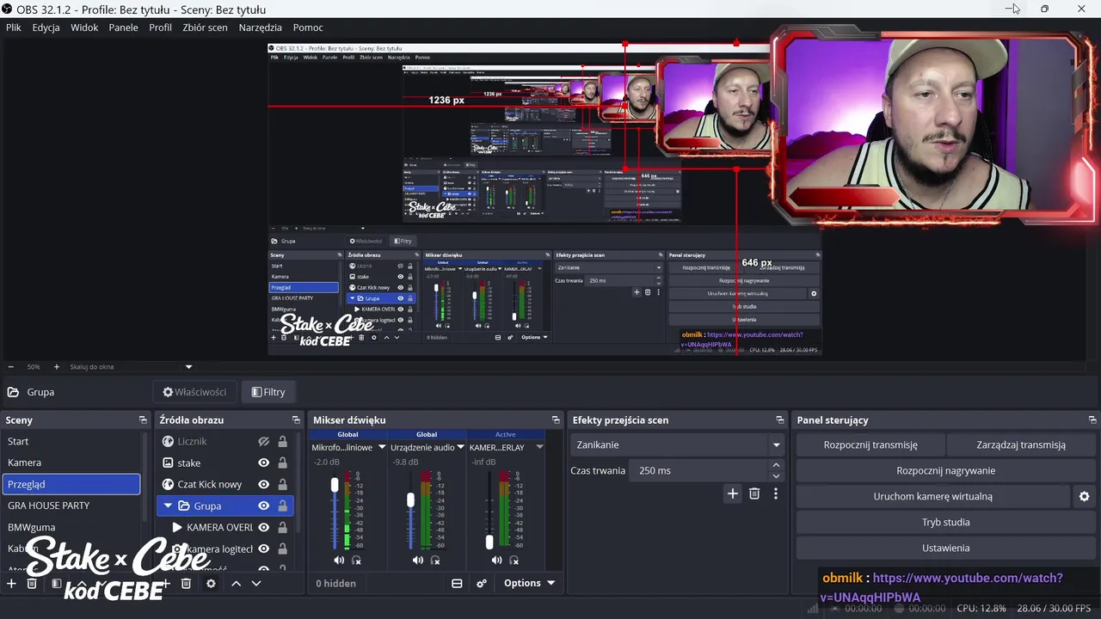Open virtual camera settings gear
The image size is (1101, 619).
[1084, 496]
